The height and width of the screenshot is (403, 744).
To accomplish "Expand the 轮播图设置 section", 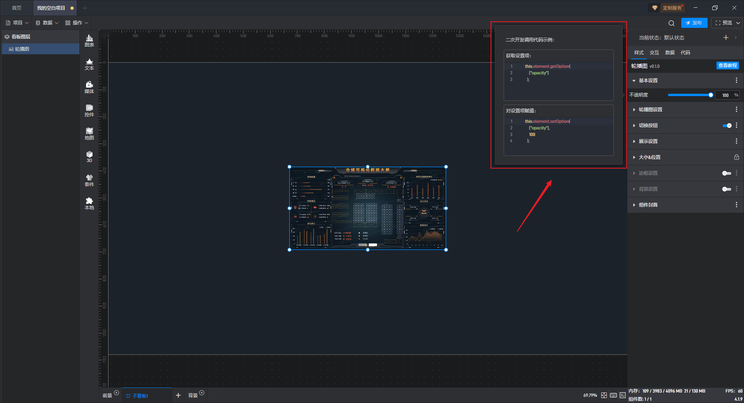I will tap(650, 110).
